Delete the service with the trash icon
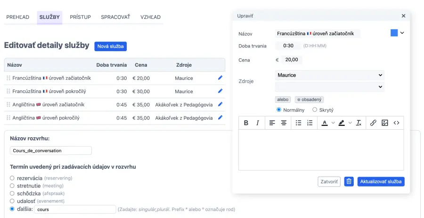424x218 pixels. [x=349, y=181]
